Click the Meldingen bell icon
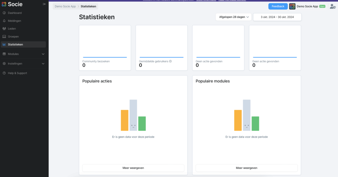Viewport: 338px width, 177px height. [4, 21]
